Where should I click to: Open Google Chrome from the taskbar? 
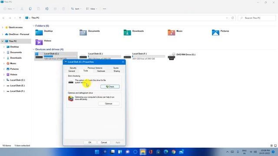point(174,152)
